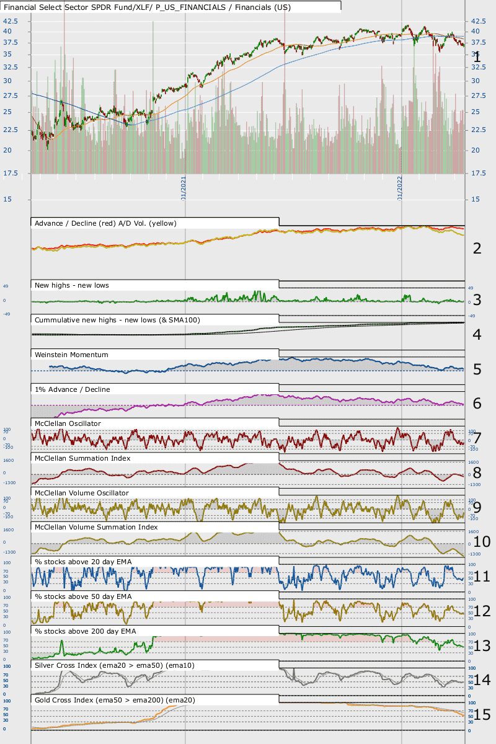Select the Financial Select Sector SPDR Fund chart title
This screenshot has width=496, height=744.
147,7
